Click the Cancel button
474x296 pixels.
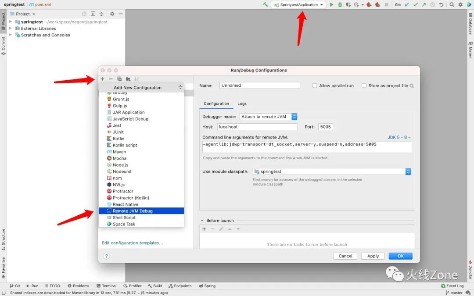(345, 256)
